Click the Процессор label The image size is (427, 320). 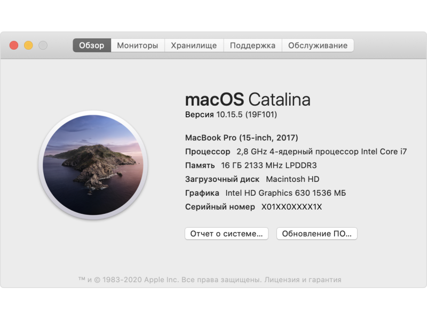pyautogui.click(x=208, y=151)
